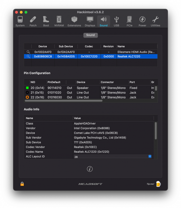Viewport: 181px width, 208px height.
Task: Click the Audio Info vertical scrollbar
Action: coord(156,131)
